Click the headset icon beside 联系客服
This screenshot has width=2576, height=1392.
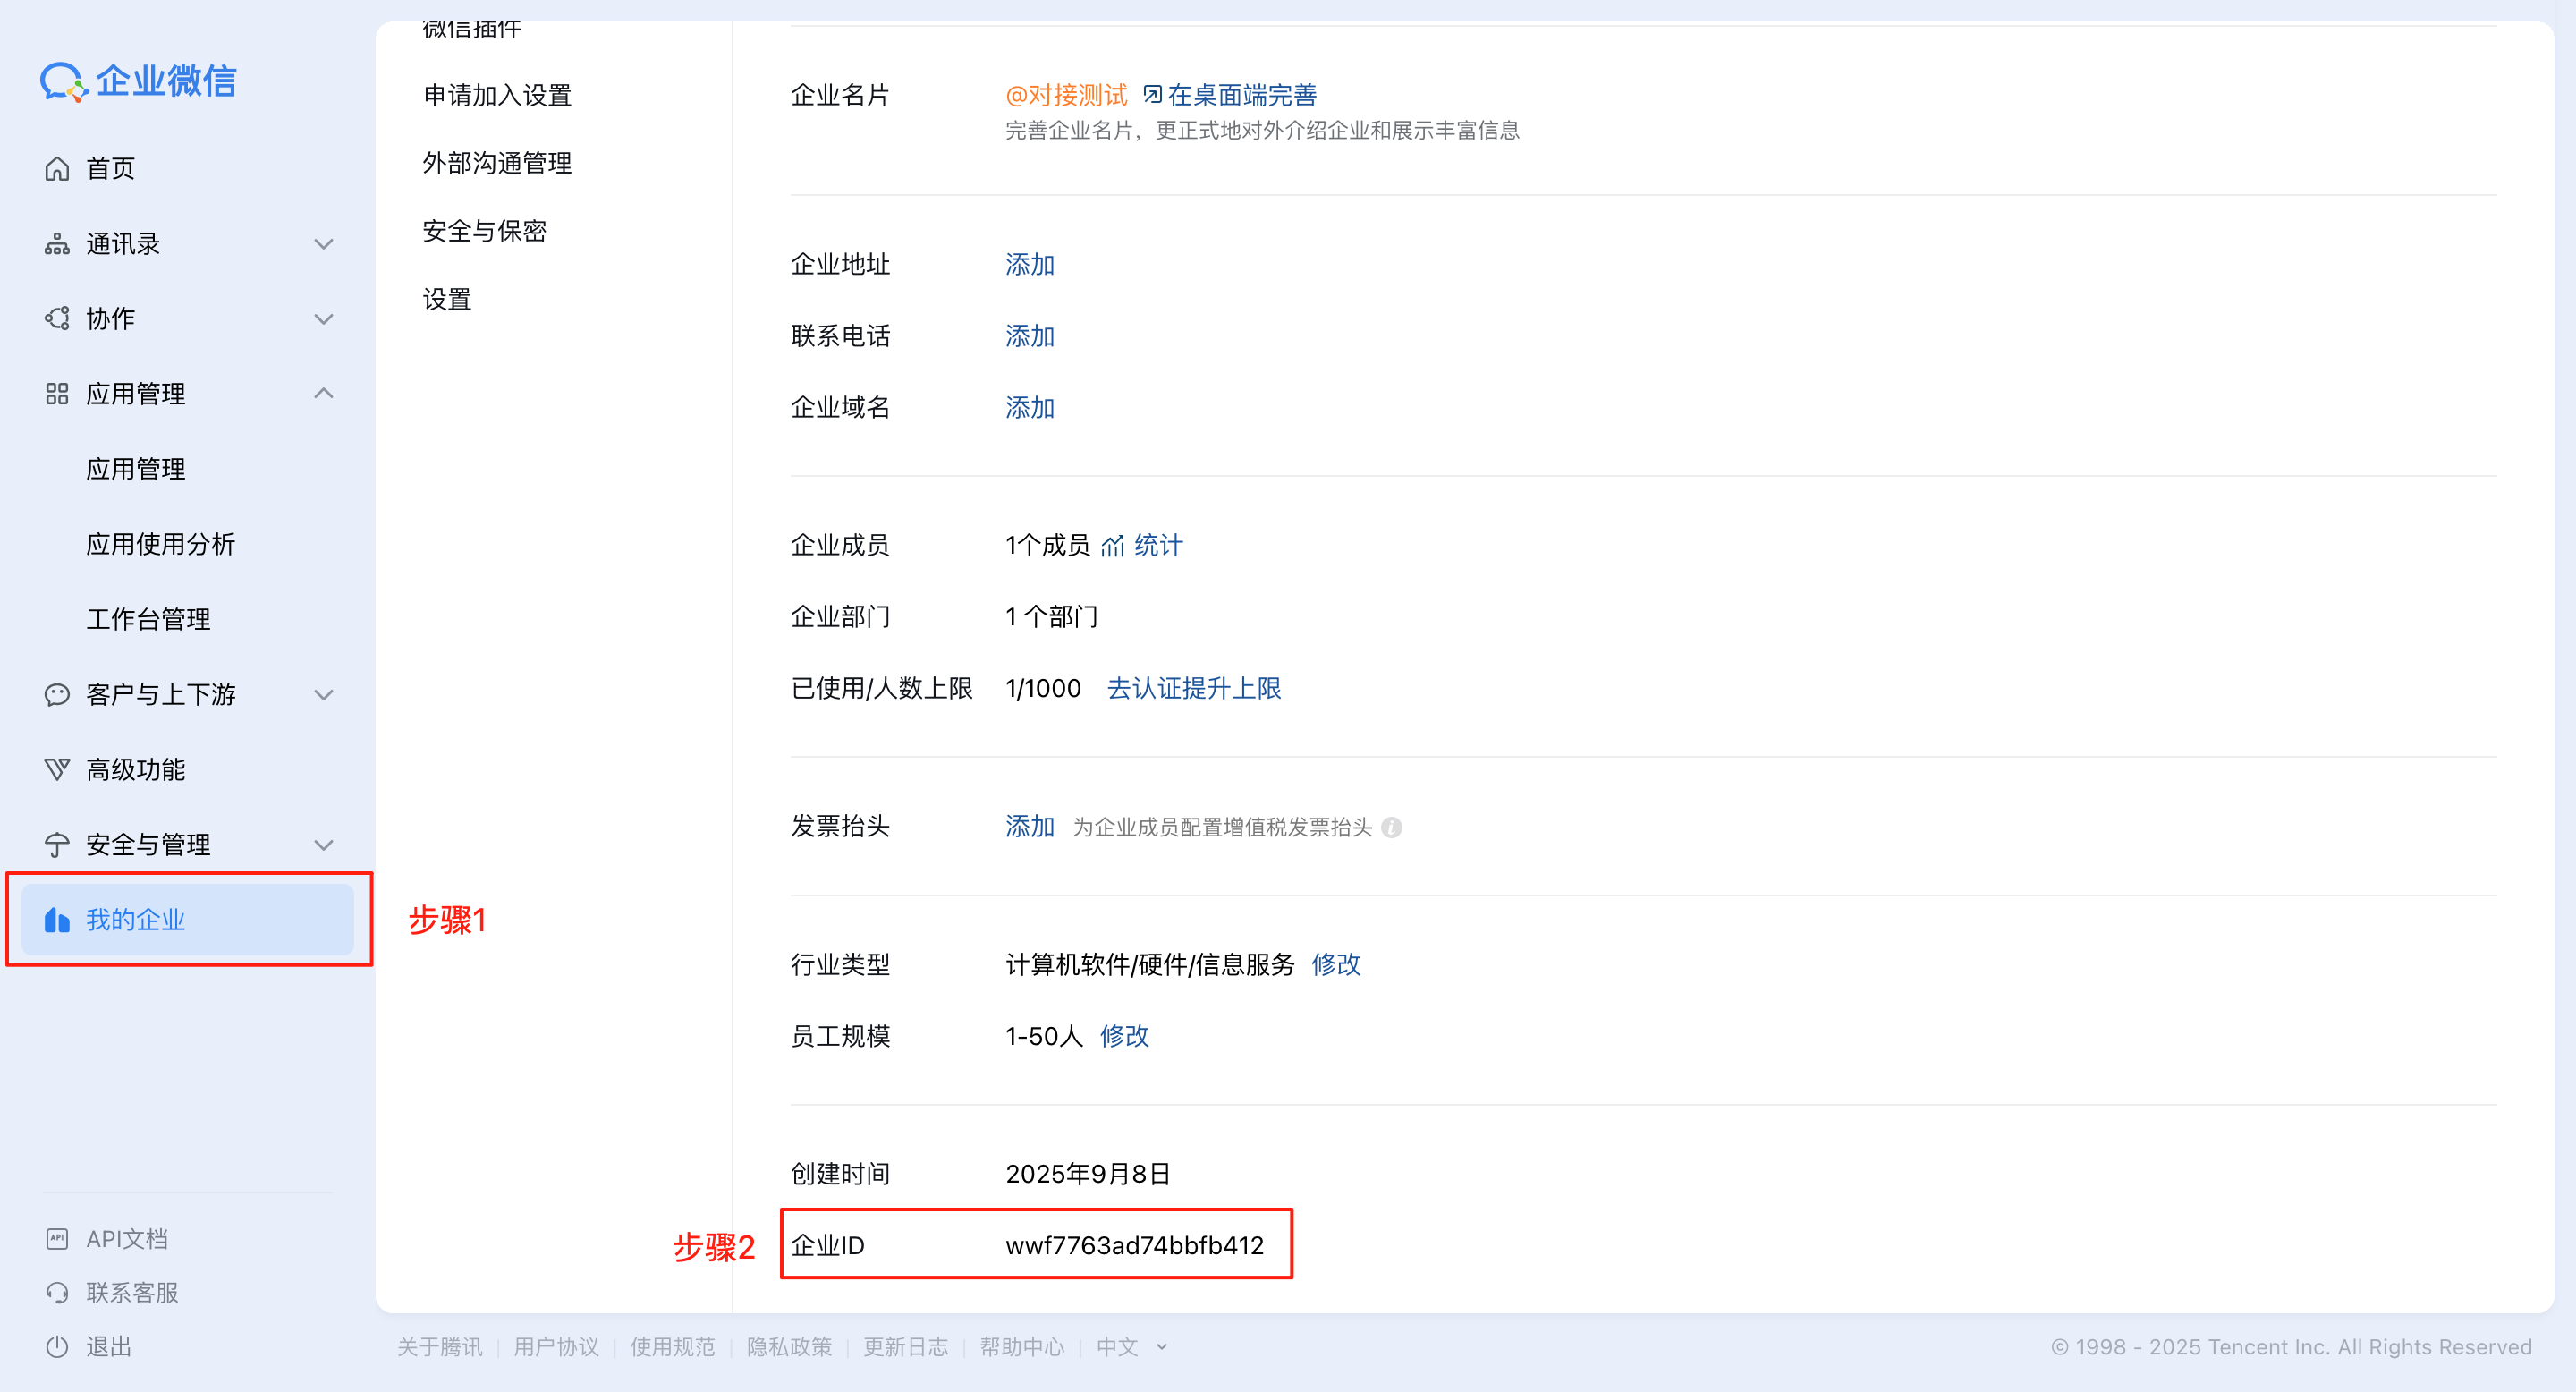coord(57,1293)
